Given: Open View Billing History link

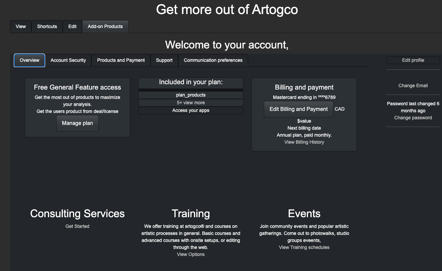Looking at the screenshot, I should point(304,142).
